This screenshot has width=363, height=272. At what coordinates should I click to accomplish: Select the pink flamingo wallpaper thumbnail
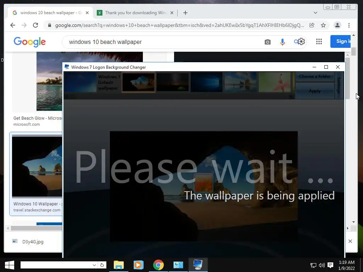(x=275, y=82)
